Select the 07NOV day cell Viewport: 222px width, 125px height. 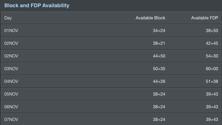point(11,120)
